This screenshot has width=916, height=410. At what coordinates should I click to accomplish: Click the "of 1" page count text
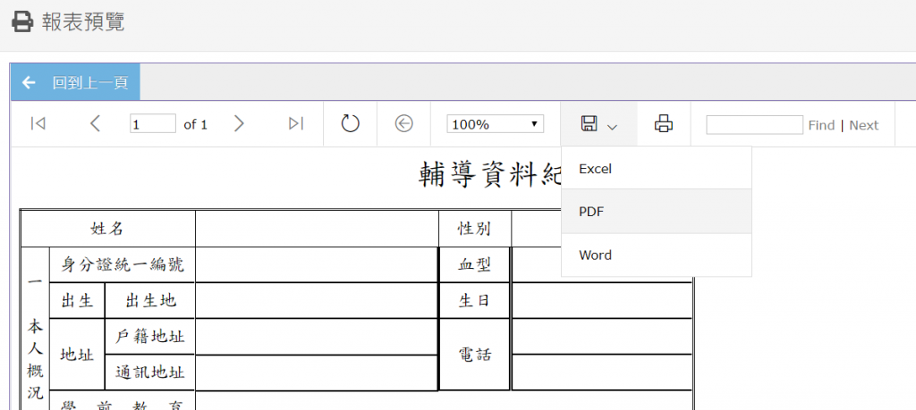[x=195, y=124]
